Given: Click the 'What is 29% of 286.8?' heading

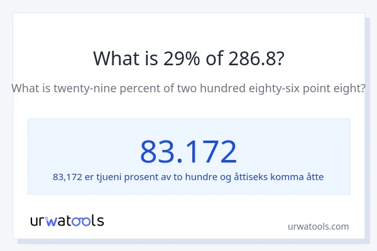Looking at the screenshot, I should pyautogui.click(x=188, y=58).
